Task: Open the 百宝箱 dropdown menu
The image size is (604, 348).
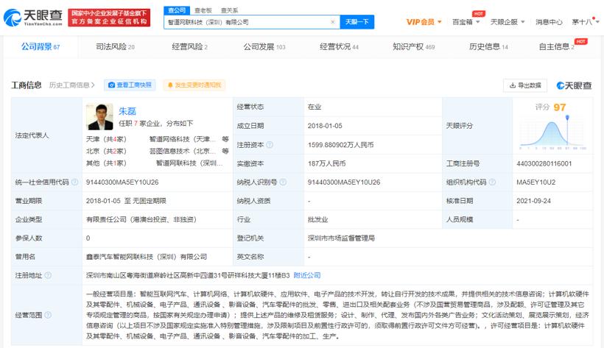Action: pyautogui.click(x=466, y=22)
